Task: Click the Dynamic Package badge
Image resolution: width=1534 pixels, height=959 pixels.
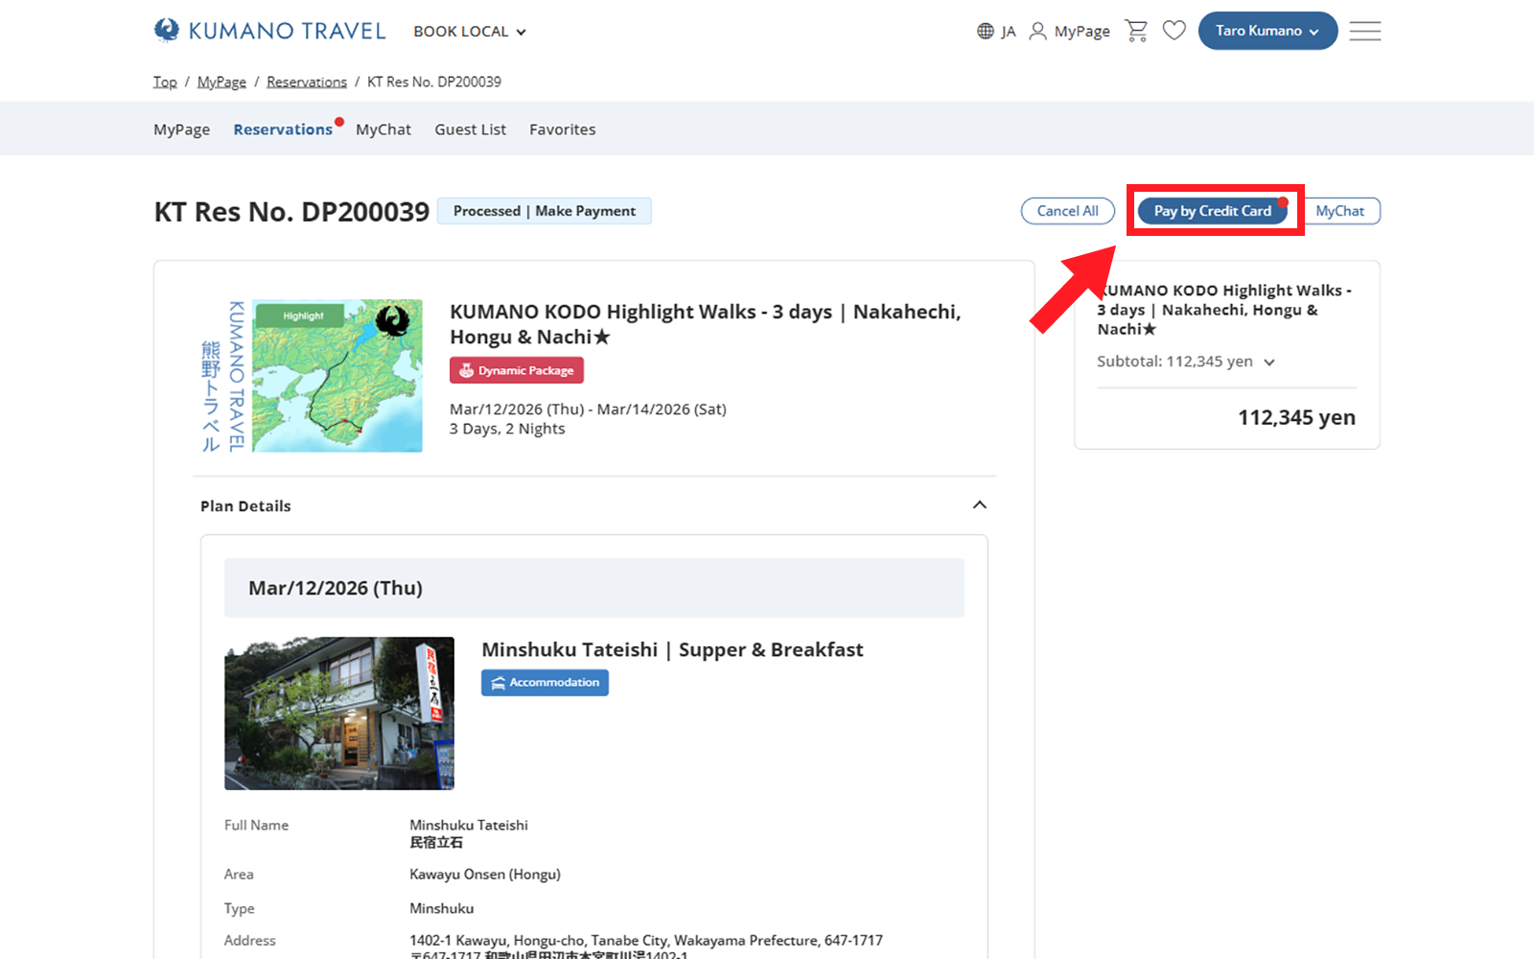Action: tap(517, 370)
